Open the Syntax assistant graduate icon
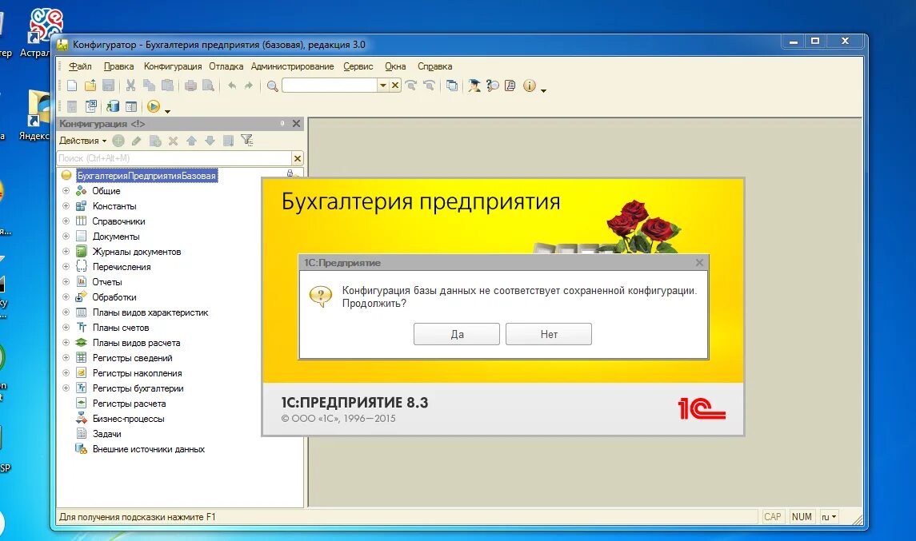 coord(474,86)
